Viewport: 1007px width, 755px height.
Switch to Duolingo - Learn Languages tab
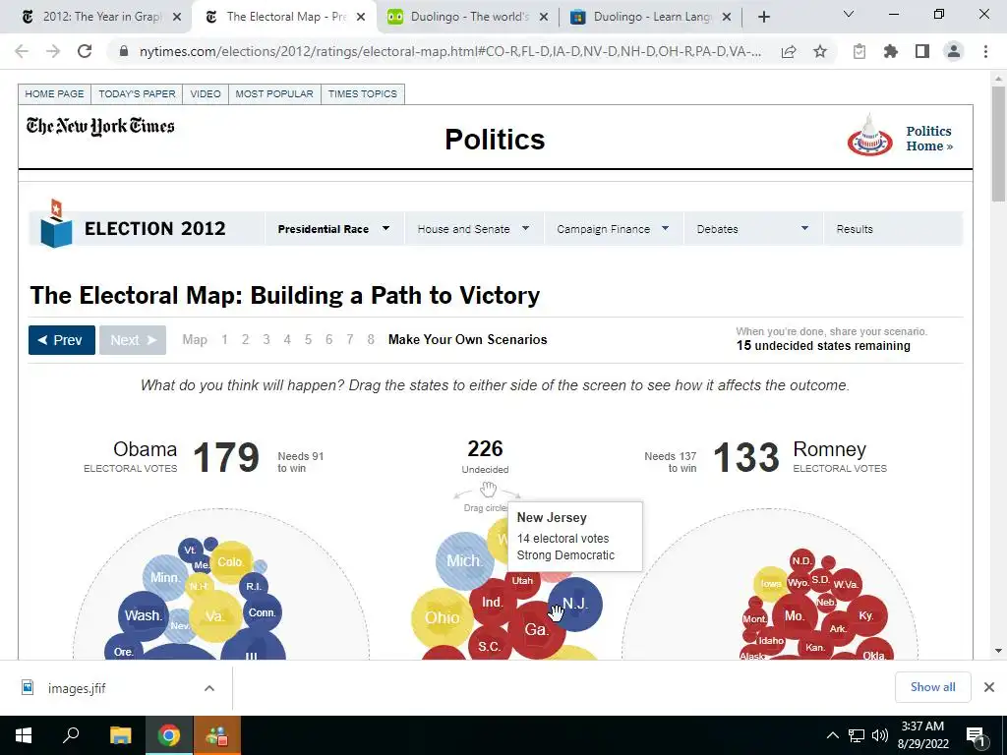coord(651,17)
